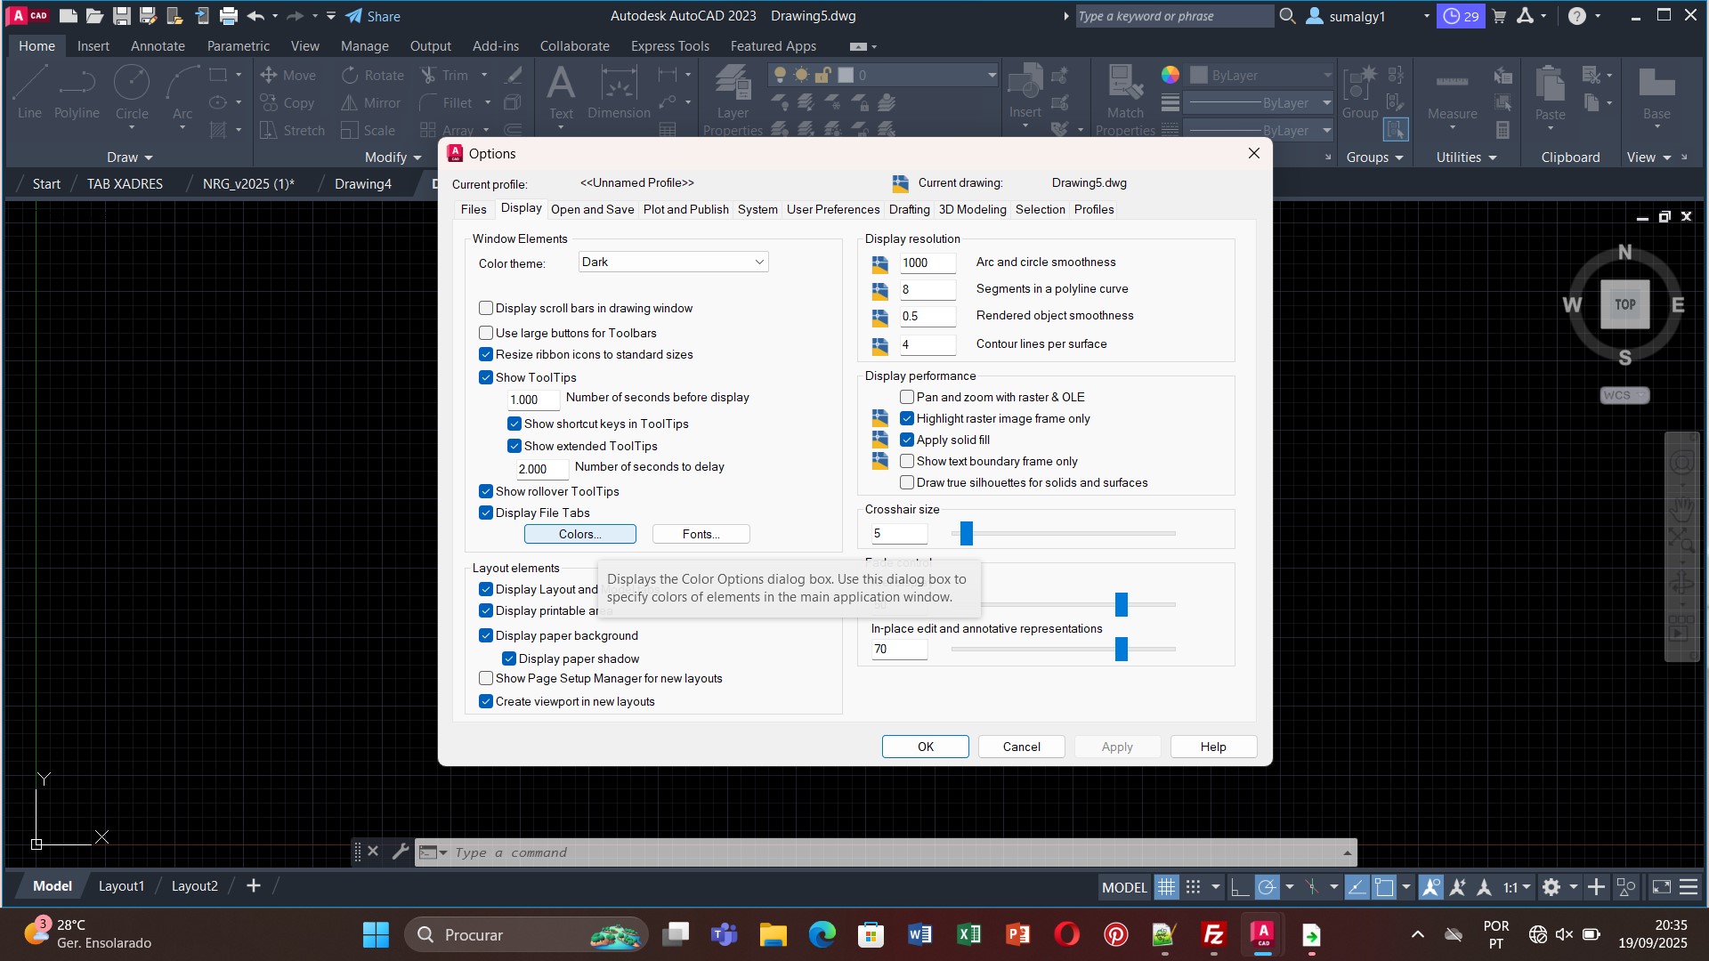Expand the Modify panel dropdown
Image resolution: width=1709 pixels, height=961 pixels.
tap(393, 157)
